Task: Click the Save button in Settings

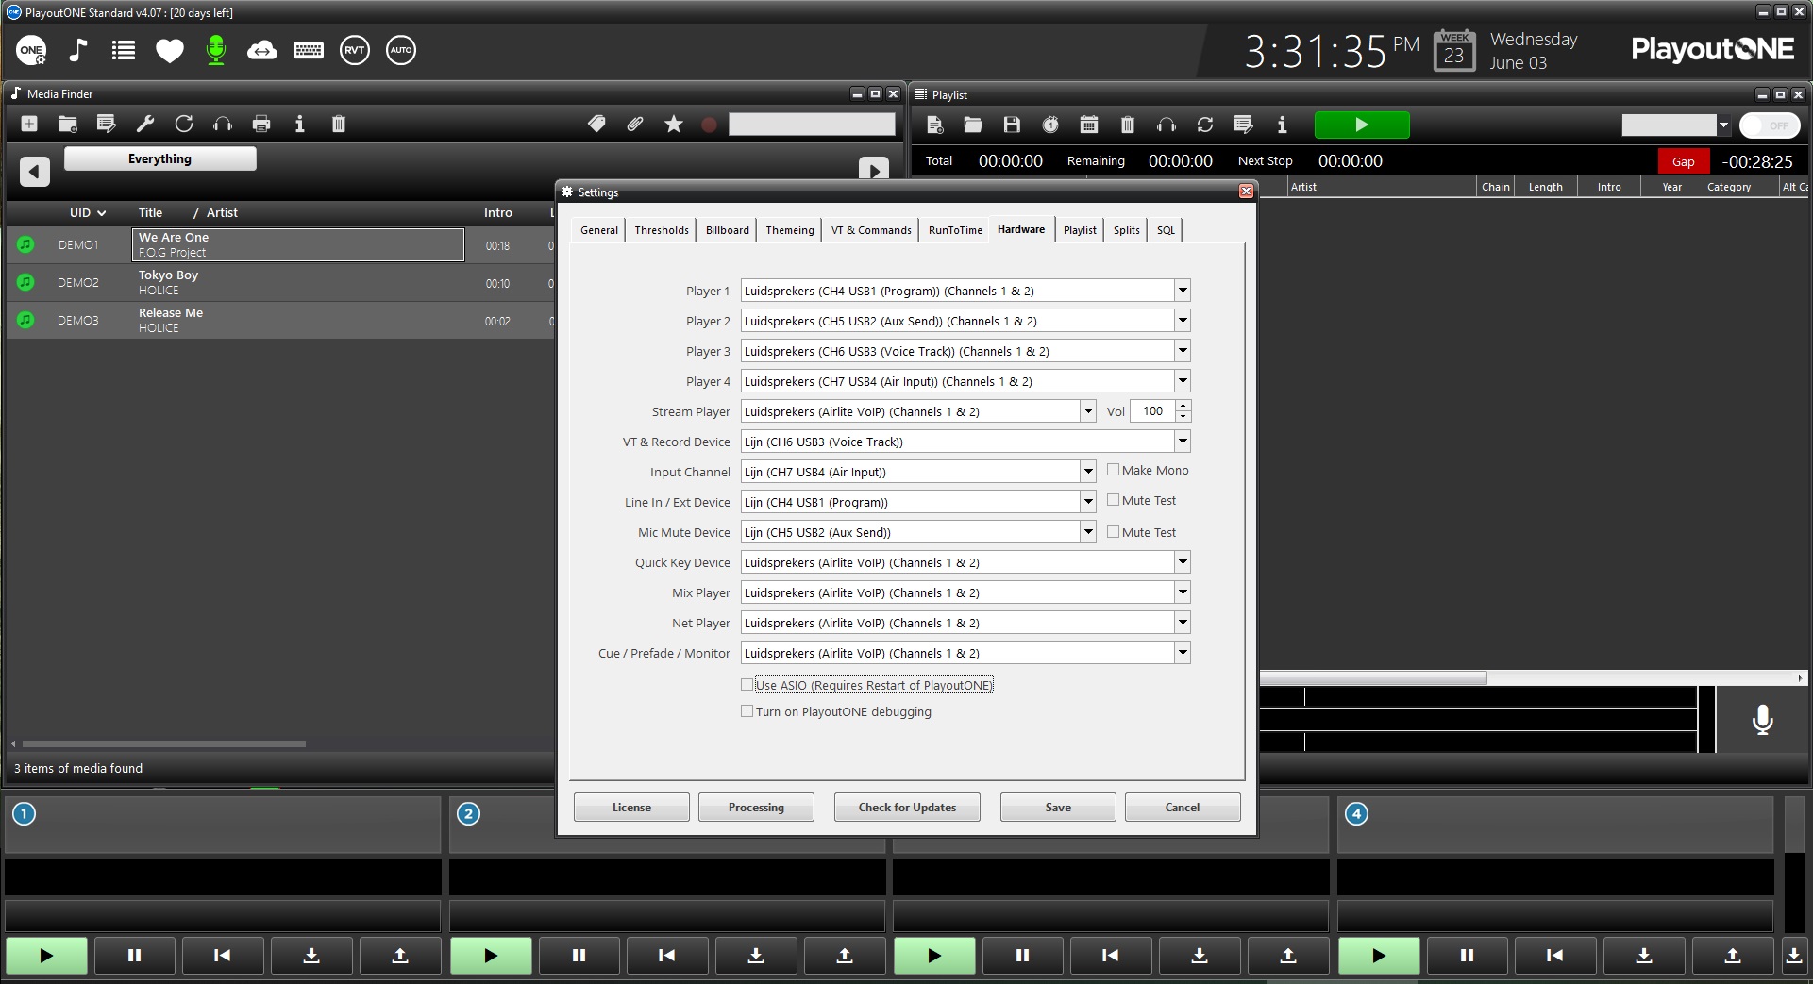Action: [x=1058, y=808]
